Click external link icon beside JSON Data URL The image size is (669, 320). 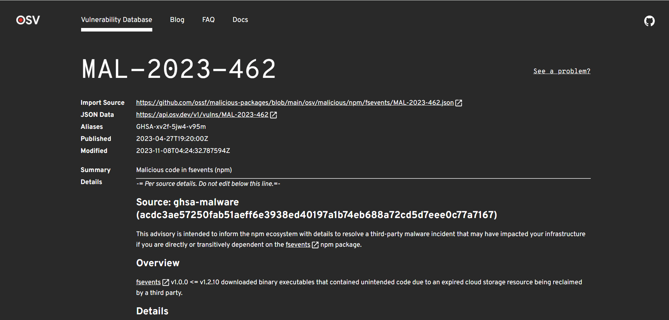coord(273,115)
